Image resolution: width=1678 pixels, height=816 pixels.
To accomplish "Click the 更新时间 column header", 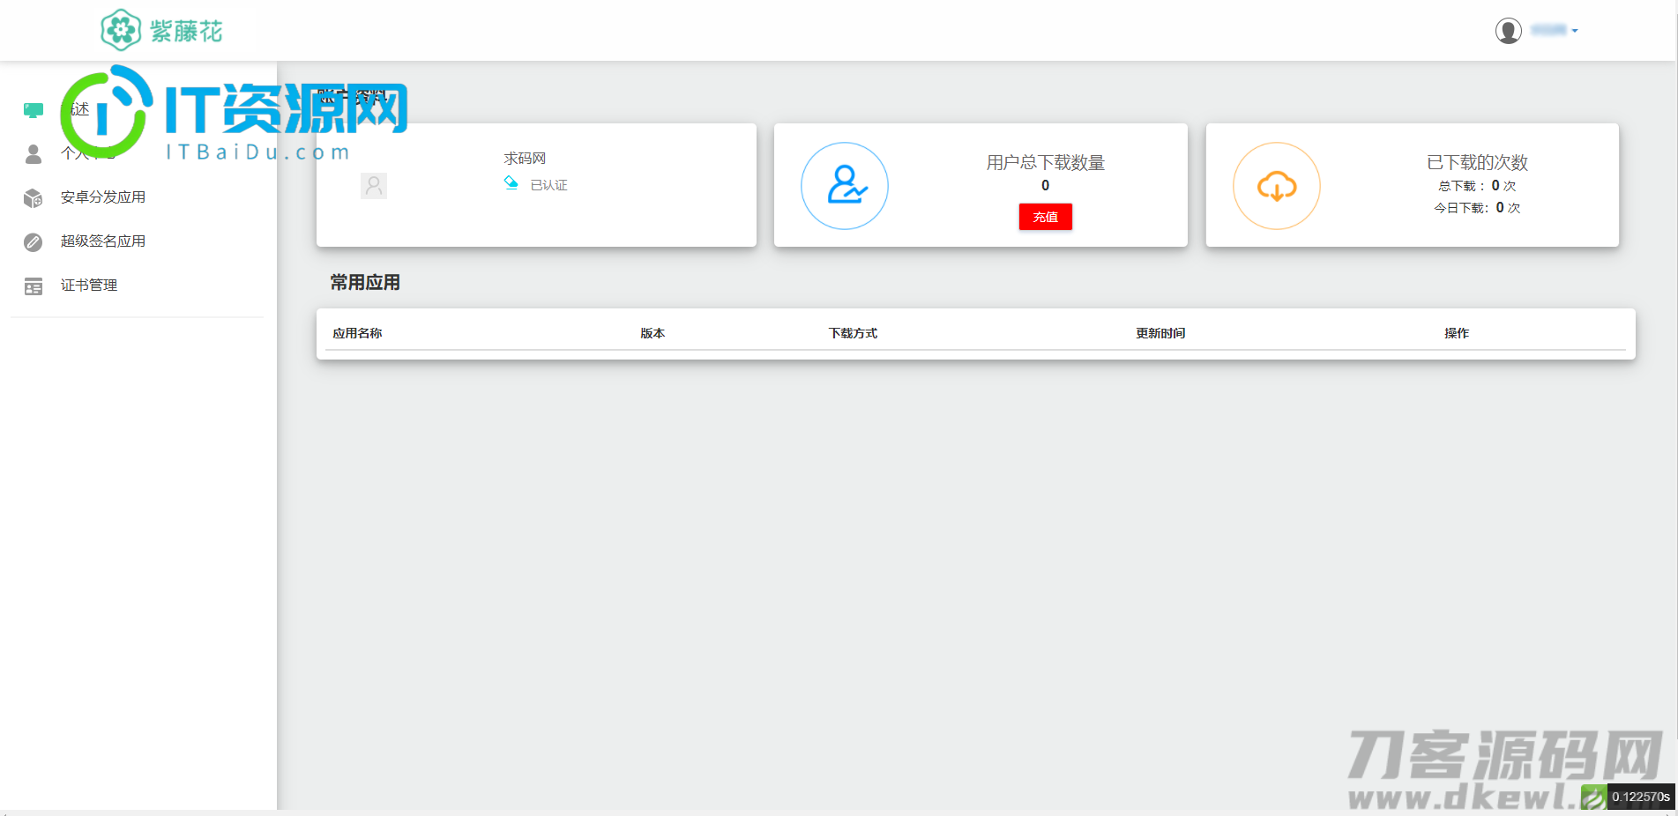I will pos(1160,333).
